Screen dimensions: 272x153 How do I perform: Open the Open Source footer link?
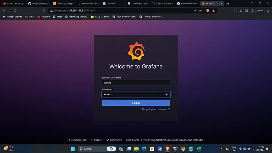(x=132, y=140)
